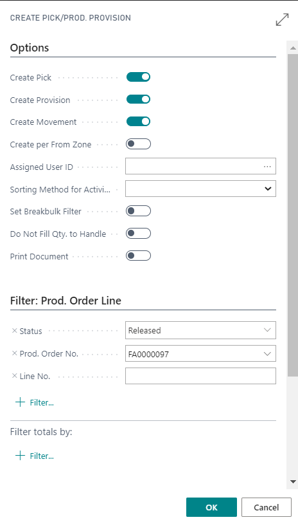Enable Create per From Zone toggle
This screenshot has width=298, height=522.
138,144
